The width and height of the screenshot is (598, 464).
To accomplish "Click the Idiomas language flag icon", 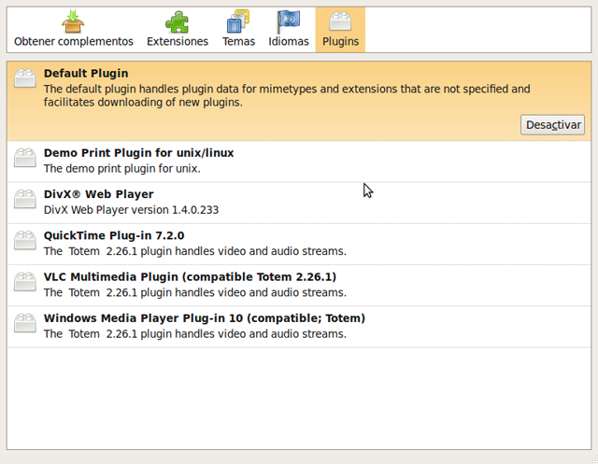I will 288,21.
